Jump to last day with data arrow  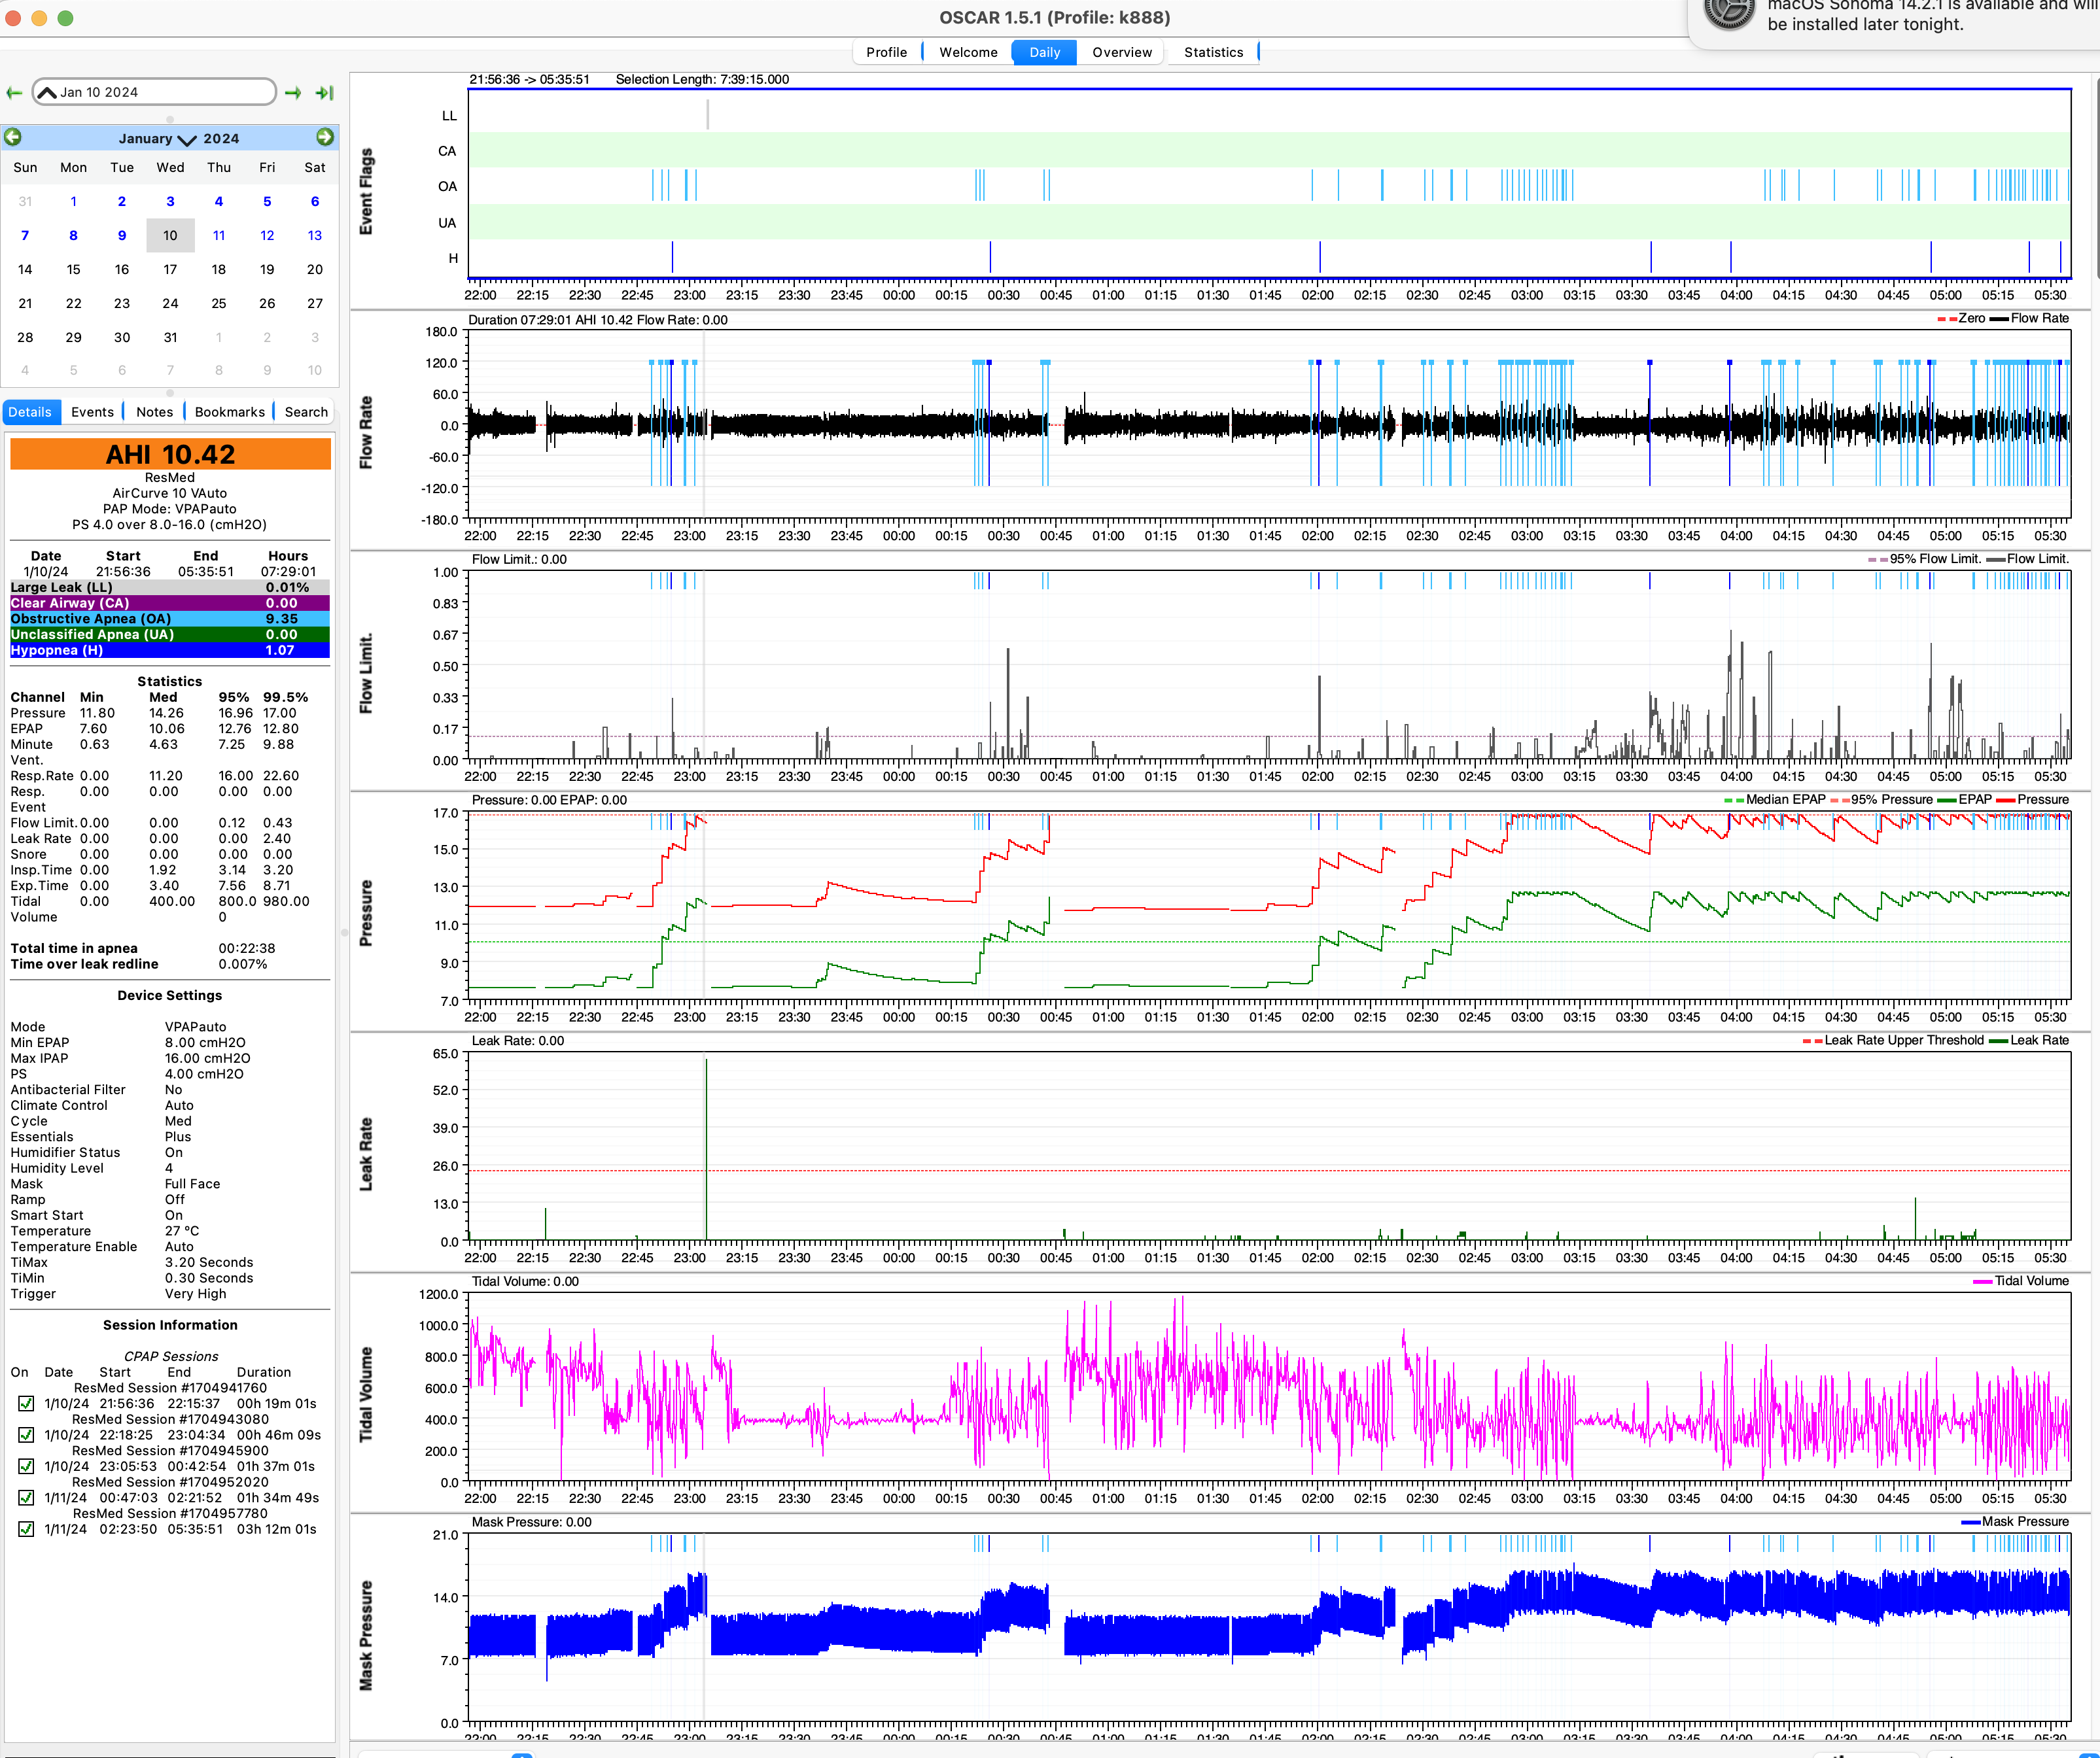point(325,93)
